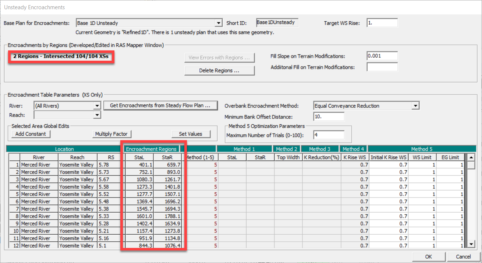Screen dimensions: 482x263
Task: Click the Fill Slope on Terrain Modifications field
Action: tap(382, 56)
